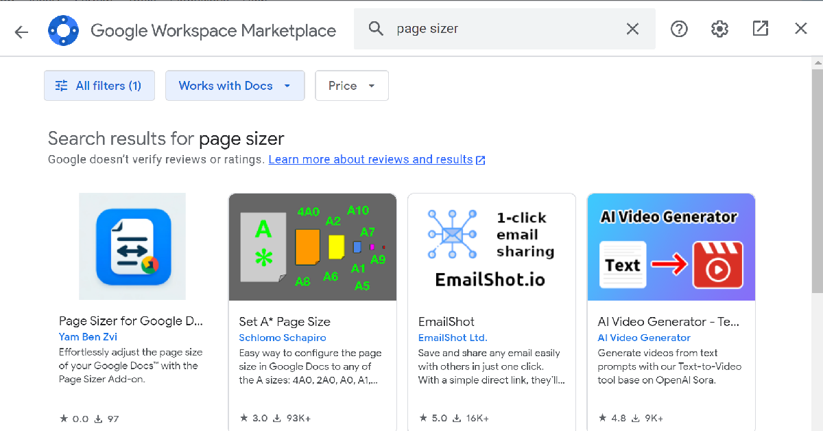Open the Page Sizer for Google Docs thumbnail
Image resolution: width=823 pixels, height=431 pixels.
click(132, 246)
